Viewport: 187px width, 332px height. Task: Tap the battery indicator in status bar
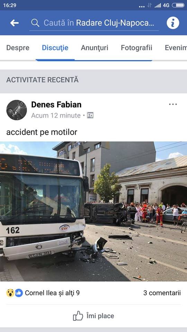[178, 5]
